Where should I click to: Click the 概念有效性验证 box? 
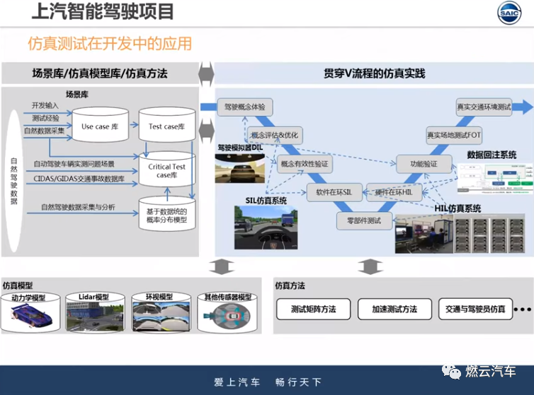(x=305, y=164)
